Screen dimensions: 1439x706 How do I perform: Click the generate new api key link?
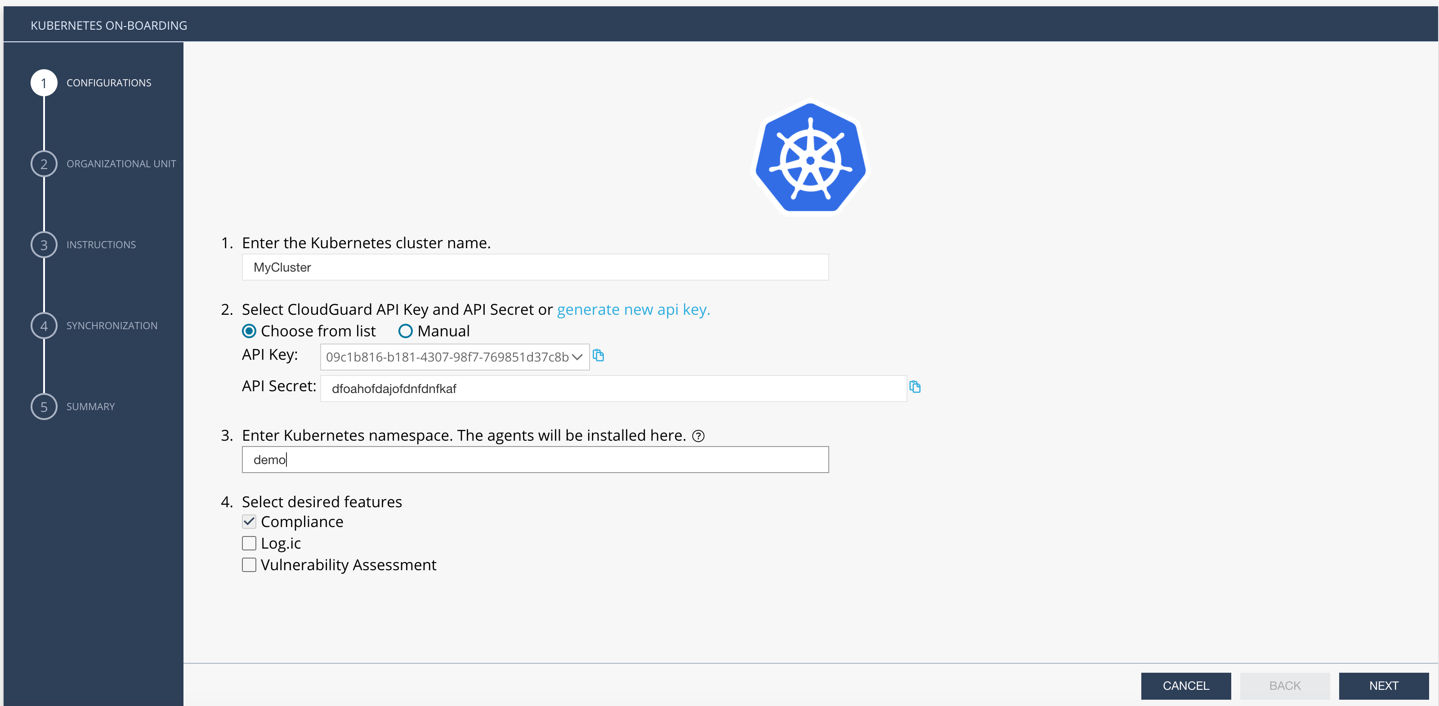[x=633, y=309]
